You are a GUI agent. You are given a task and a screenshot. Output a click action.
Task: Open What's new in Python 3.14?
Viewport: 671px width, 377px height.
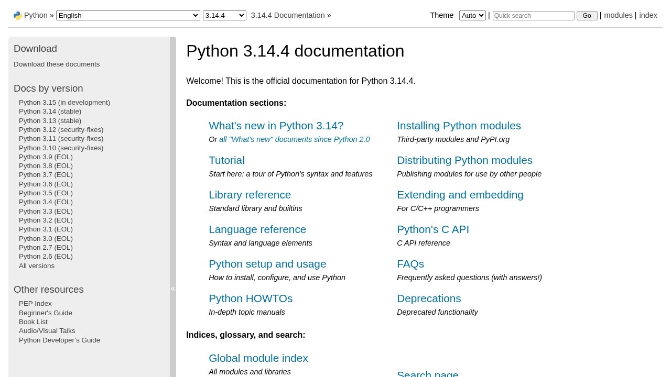pos(276,126)
